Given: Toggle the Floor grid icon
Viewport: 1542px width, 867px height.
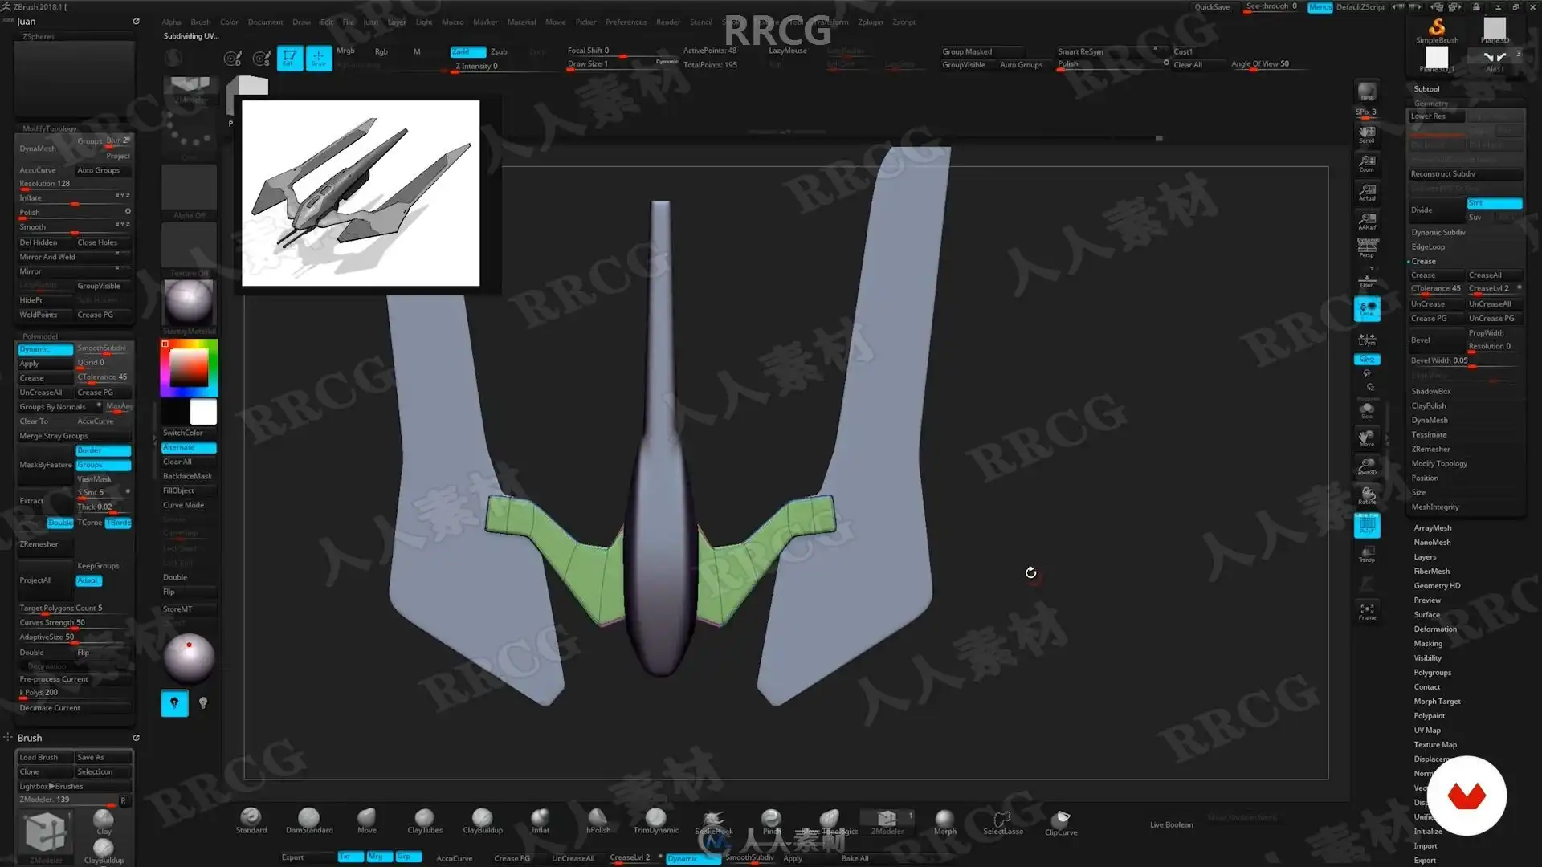Looking at the screenshot, I should [x=1367, y=280].
